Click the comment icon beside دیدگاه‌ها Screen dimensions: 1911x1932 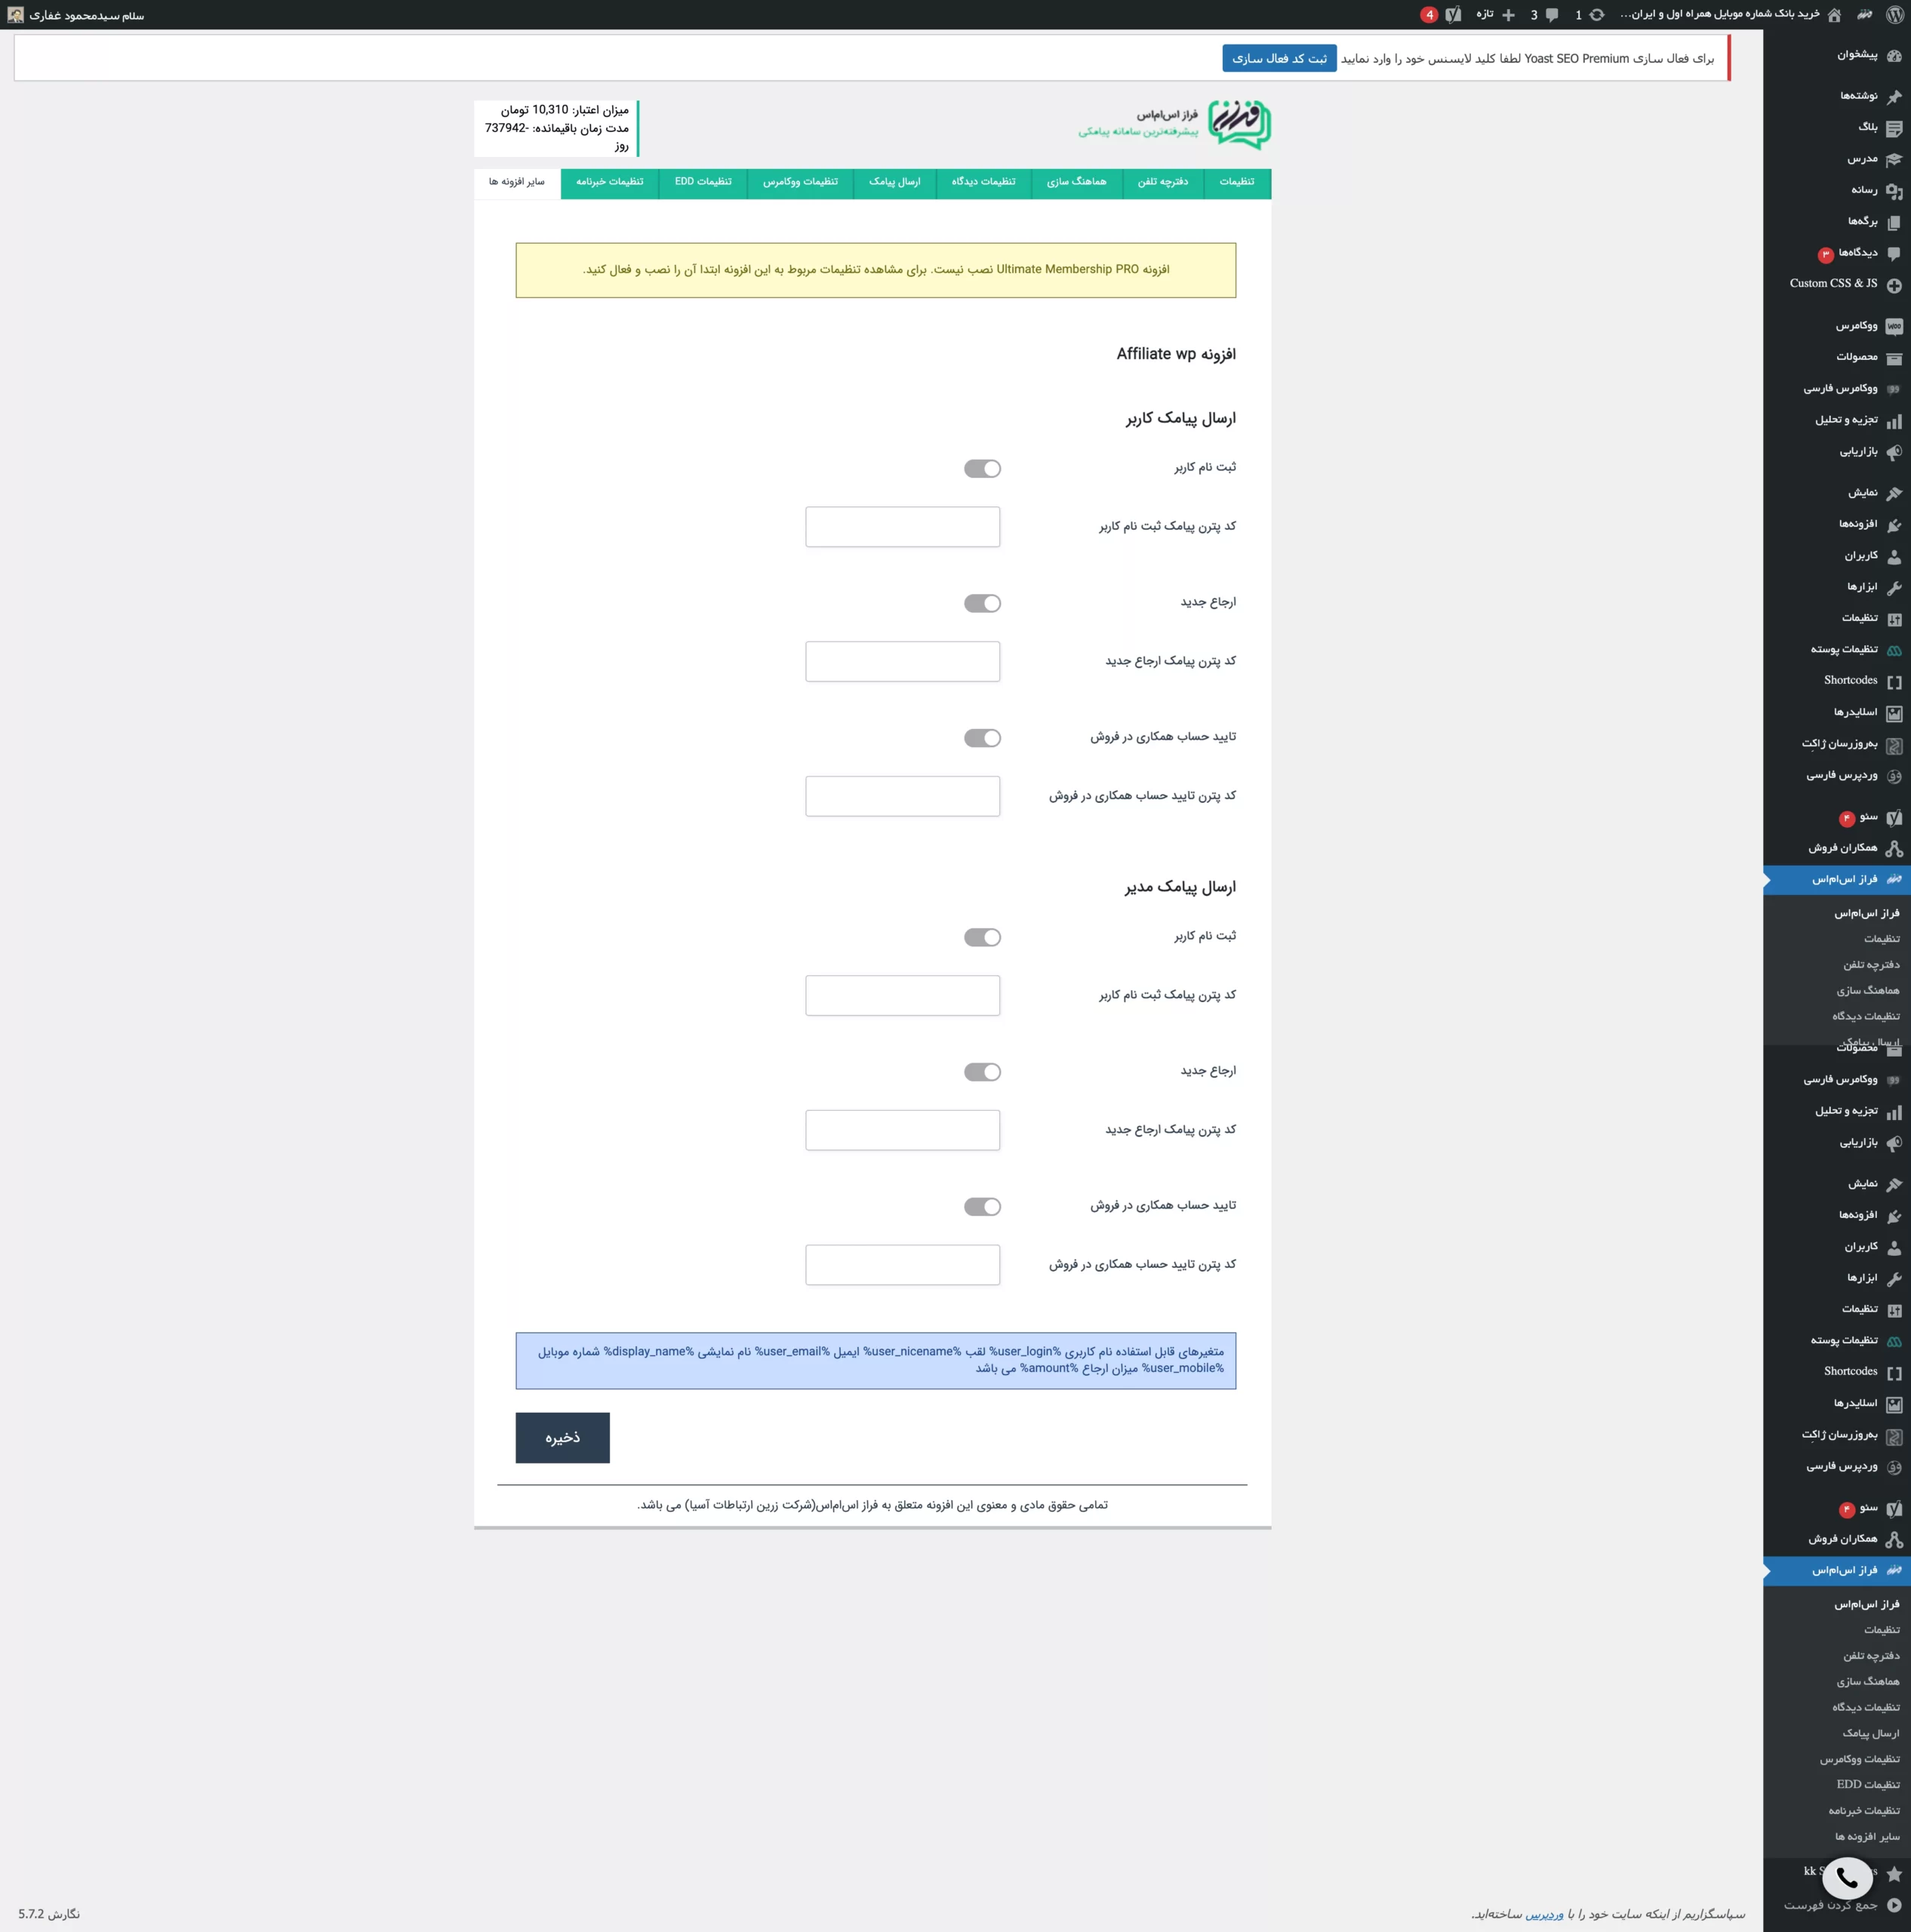[1894, 254]
